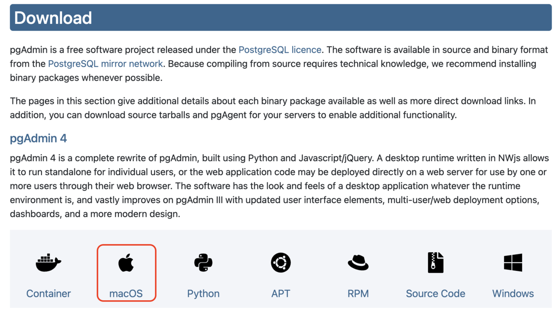Follow the PostgreSQL licence link
The width and height of the screenshot is (560, 316).
point(280,49)
